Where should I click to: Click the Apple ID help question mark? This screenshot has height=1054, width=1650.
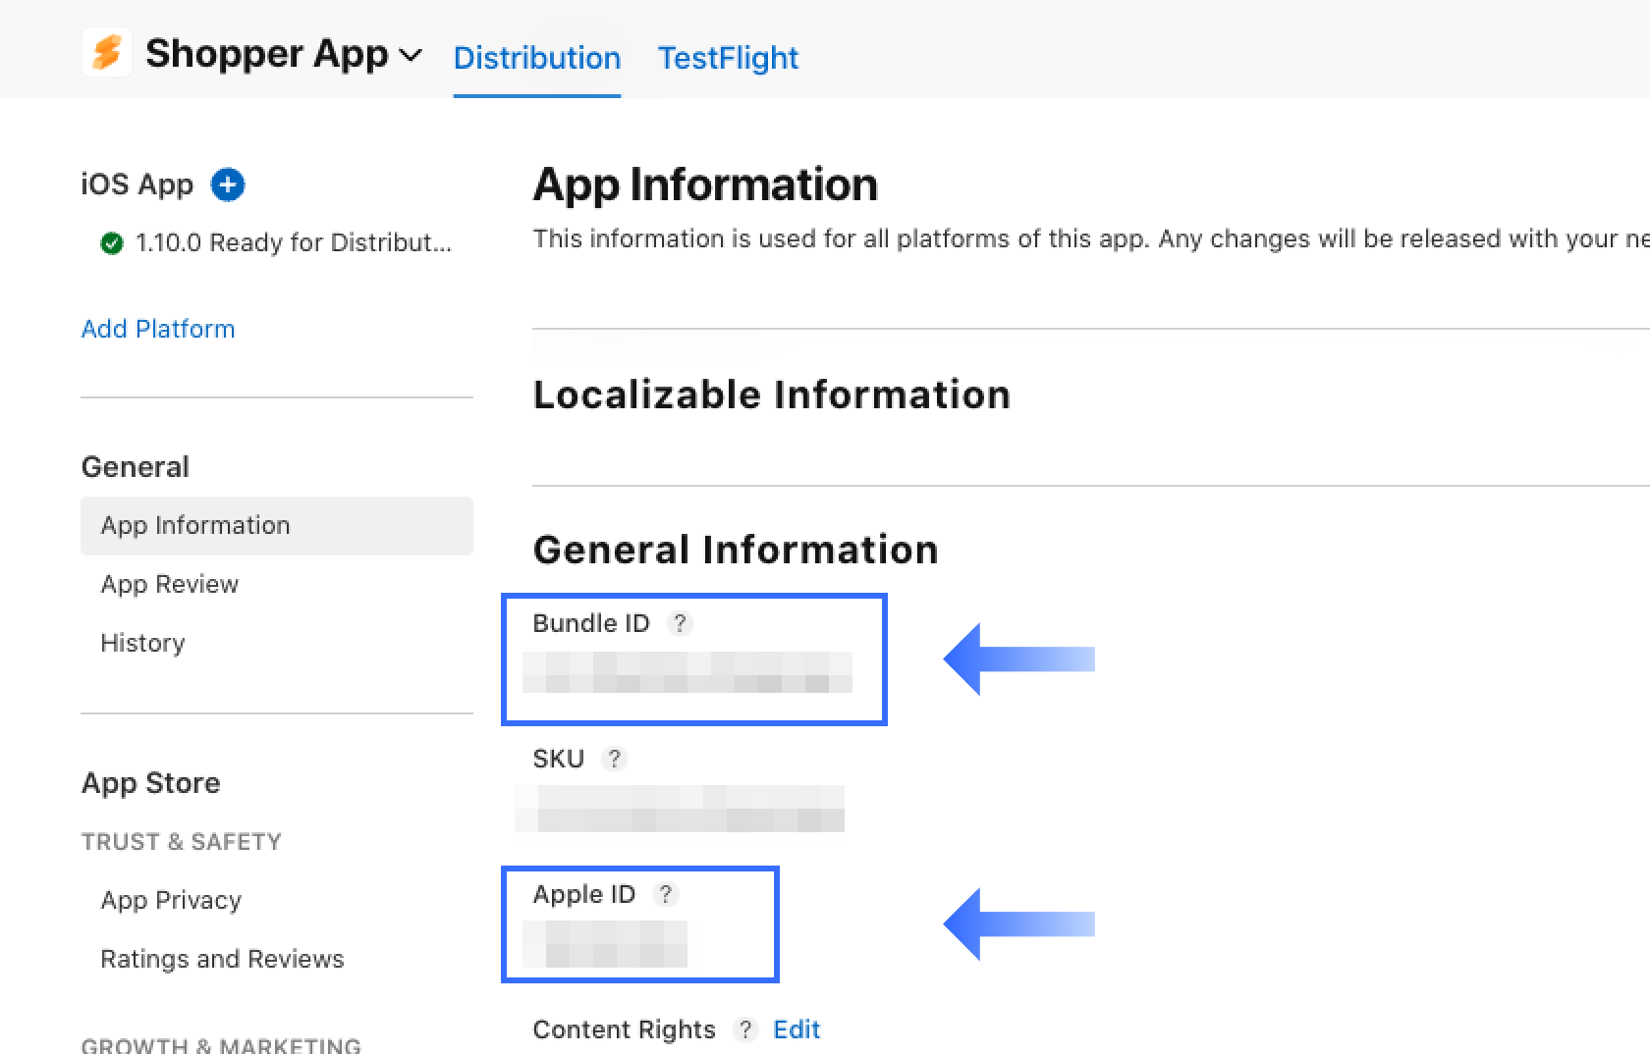(666, 894)
